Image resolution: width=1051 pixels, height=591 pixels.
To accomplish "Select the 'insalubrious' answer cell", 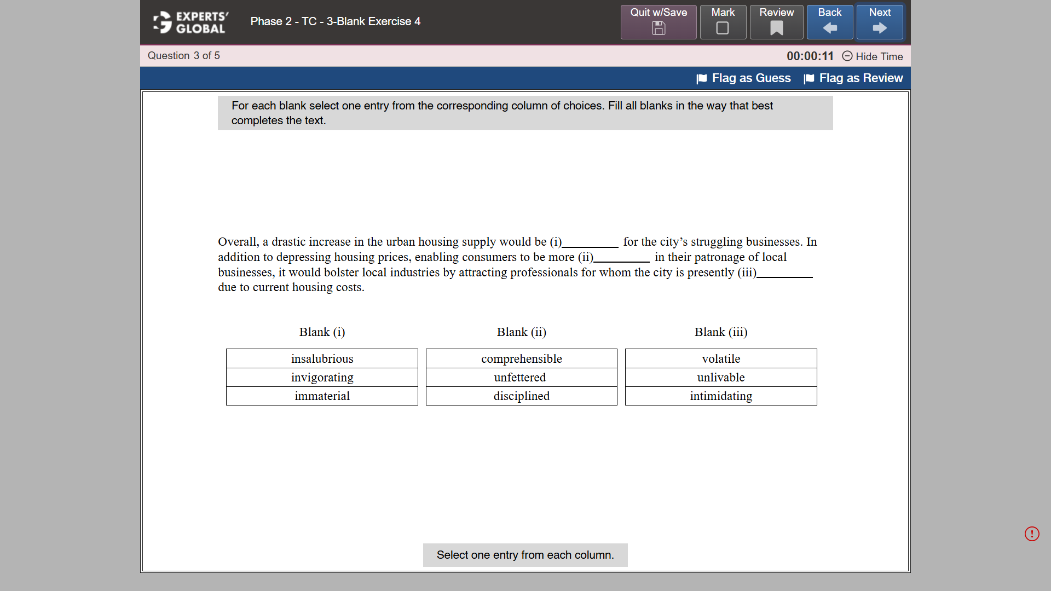I will click(322, 358).
